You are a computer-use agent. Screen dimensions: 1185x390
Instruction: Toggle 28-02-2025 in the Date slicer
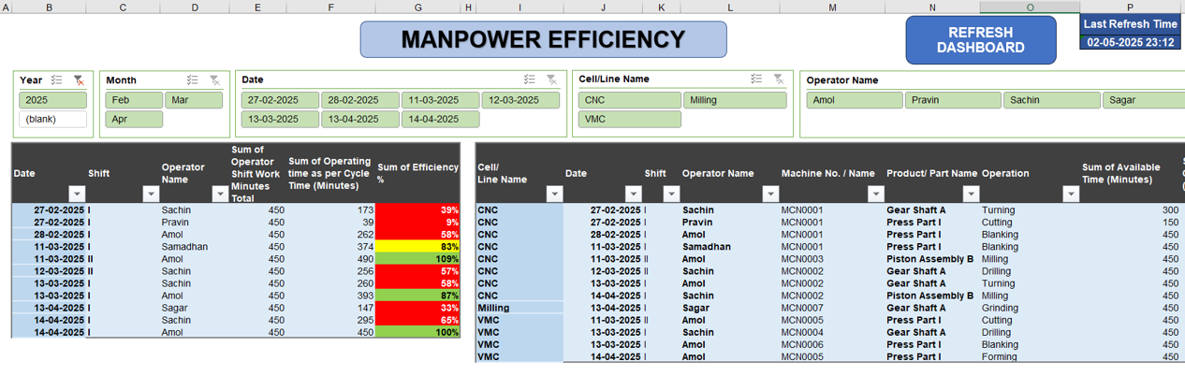pyautogui.click(x=360, y=100)
